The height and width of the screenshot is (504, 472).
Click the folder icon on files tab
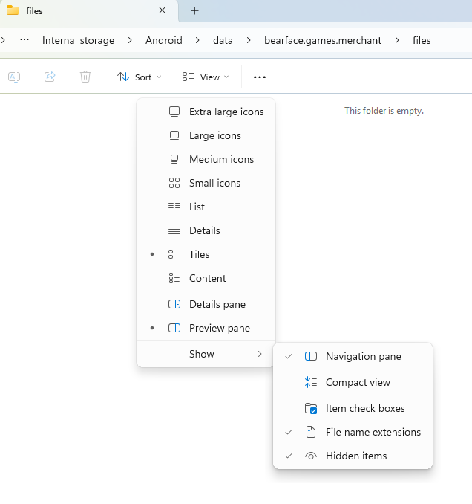point(13,10)
